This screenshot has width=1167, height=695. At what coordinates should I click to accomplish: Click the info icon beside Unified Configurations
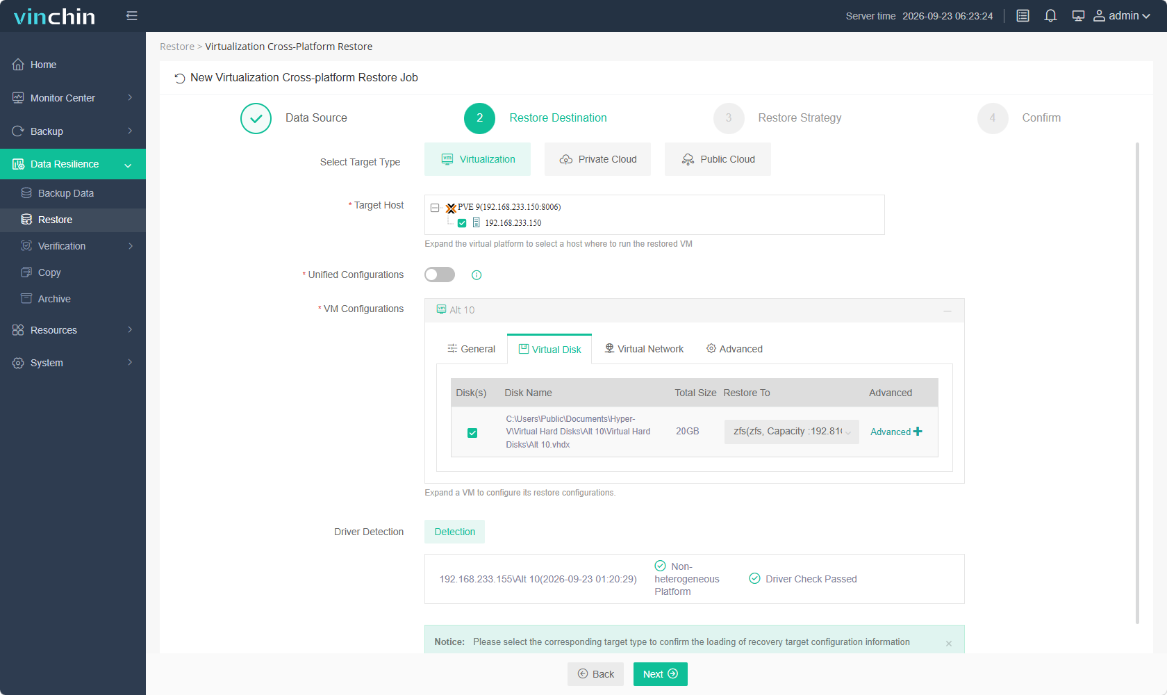click(477, 275)
